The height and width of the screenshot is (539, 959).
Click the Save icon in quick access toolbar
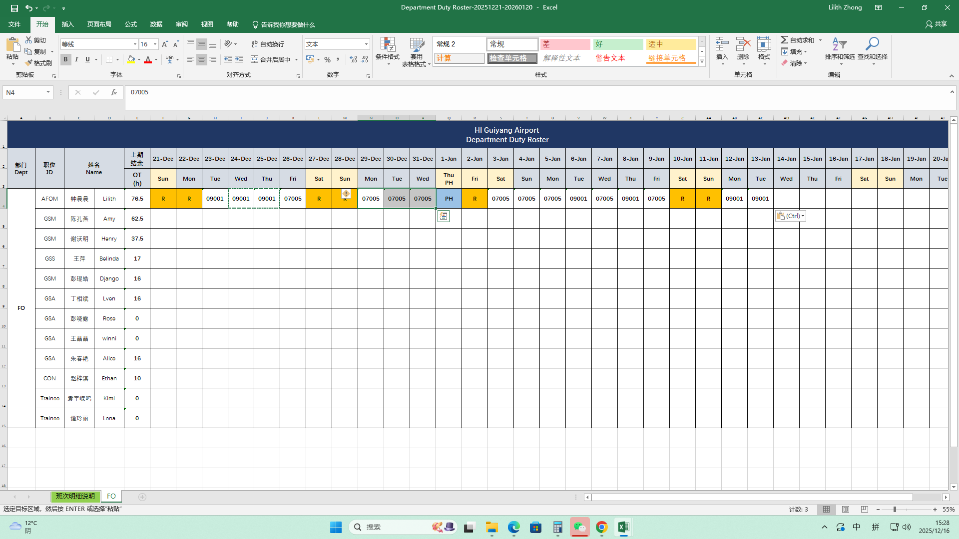coord(14,7)
